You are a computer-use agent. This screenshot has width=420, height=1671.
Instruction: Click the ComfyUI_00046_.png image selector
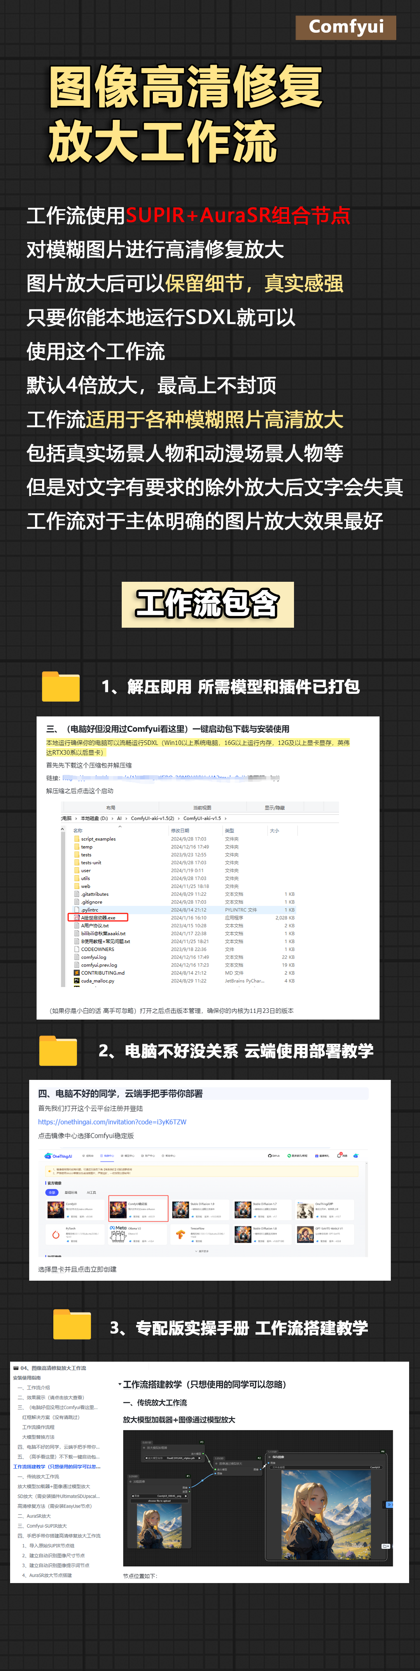pyautogui.click(x=159, y=1496)
